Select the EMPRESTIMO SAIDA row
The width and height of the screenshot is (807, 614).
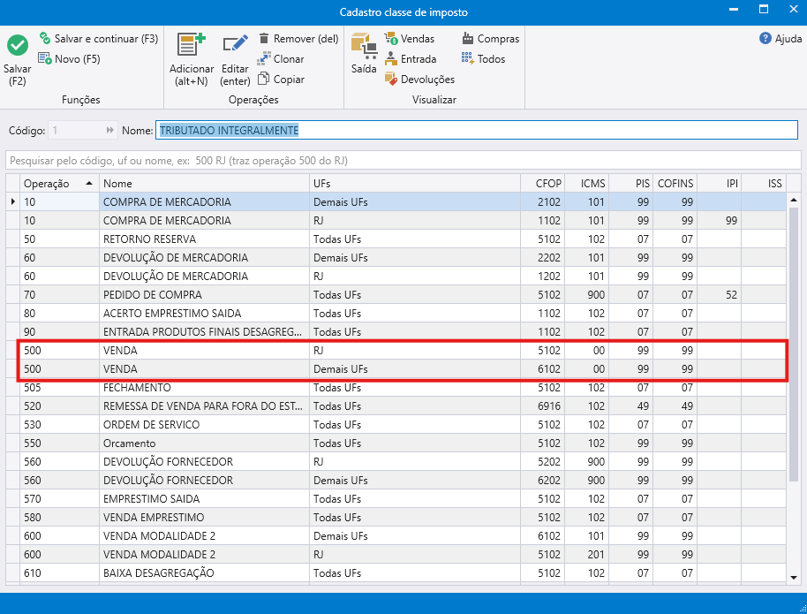(396, 498)
